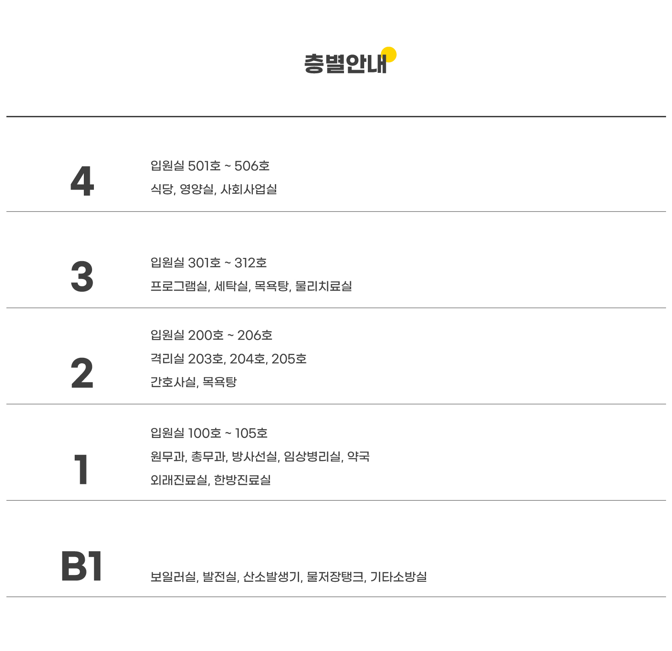Screen dimensions: 672x651
Task: Click the 간호사실, 목욕탕 line
Action: coord(193,382)
